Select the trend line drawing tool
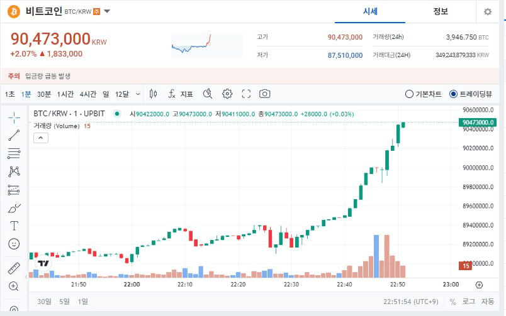The width and height of the screenshot is (506, 316). click(14, 135)
